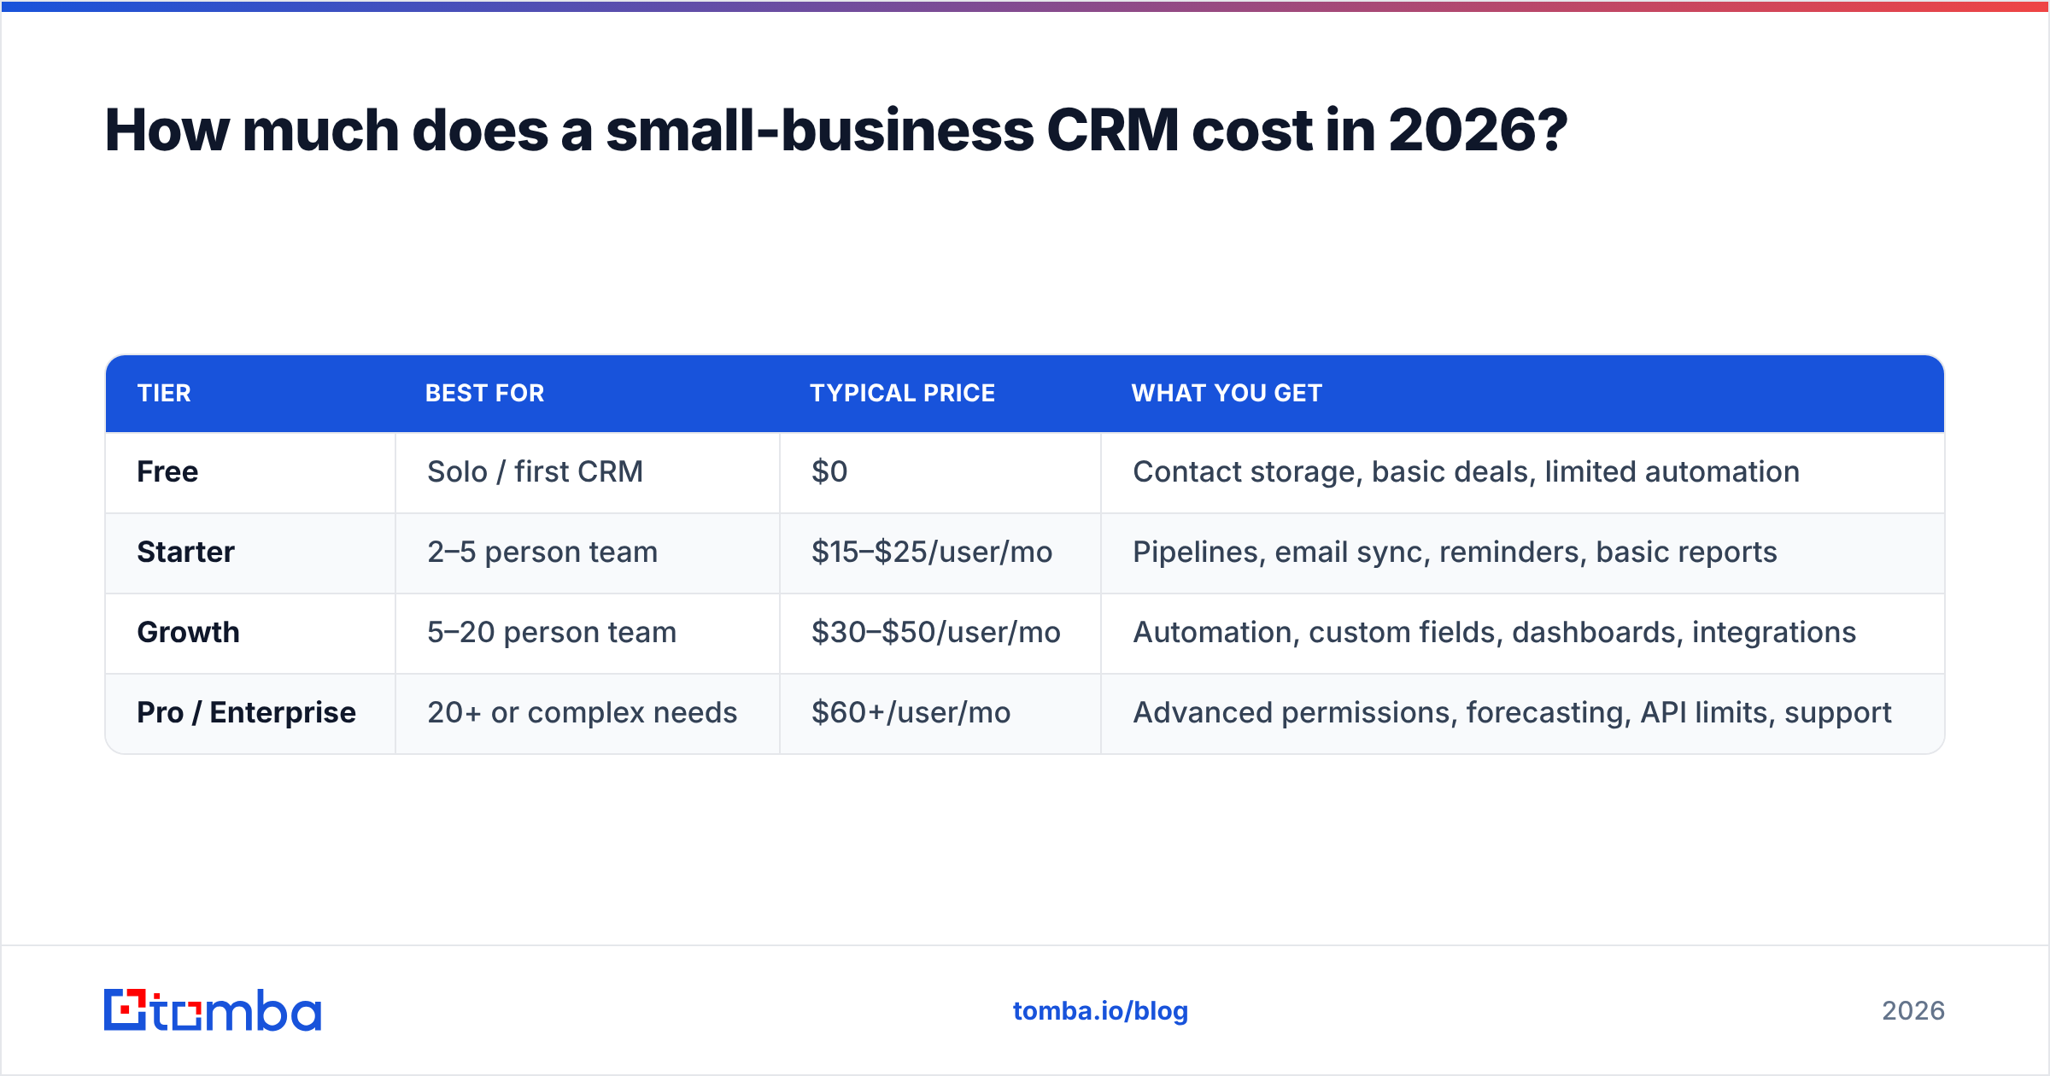Click the 2026 footer year text
The image size is (2050, 1076).
(x=1913, y=1011)
